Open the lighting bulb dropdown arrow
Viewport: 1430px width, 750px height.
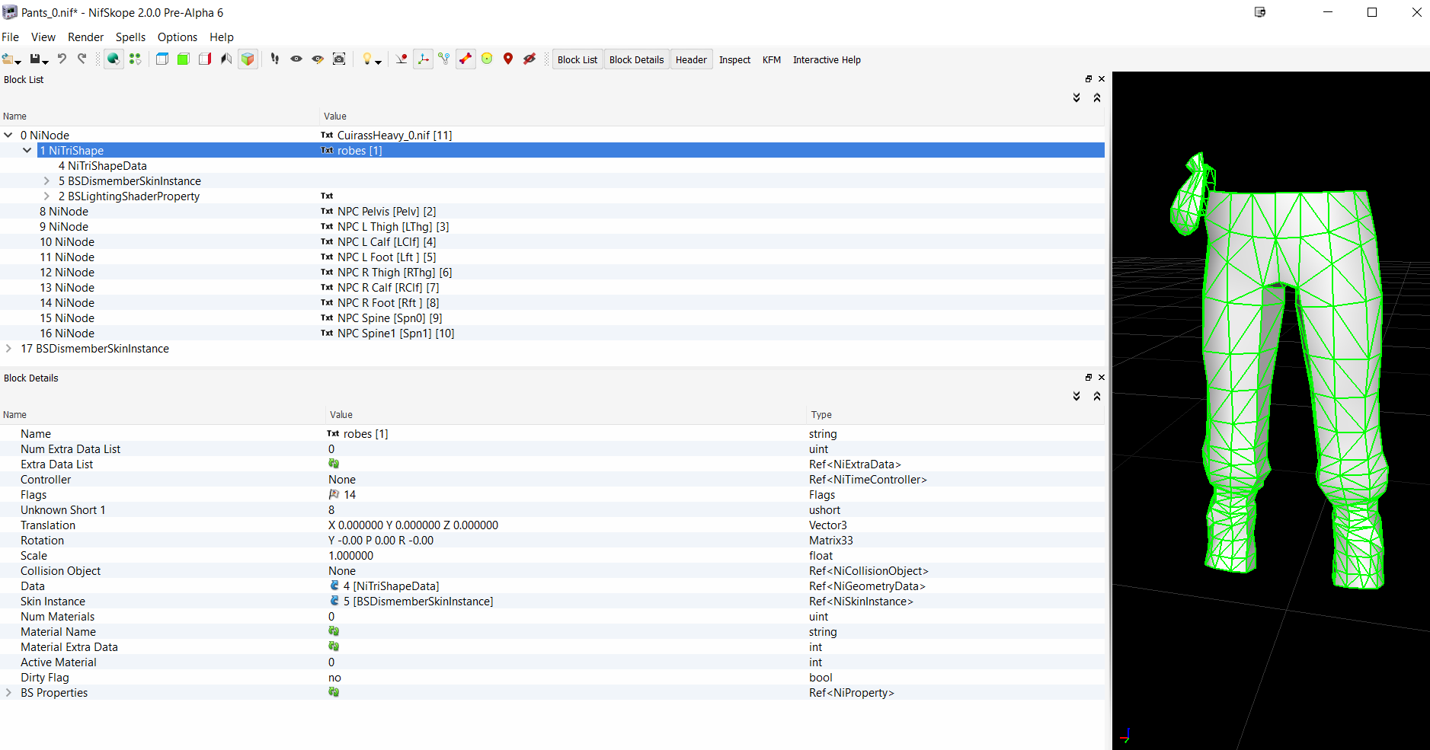click(x=378, y=62)
